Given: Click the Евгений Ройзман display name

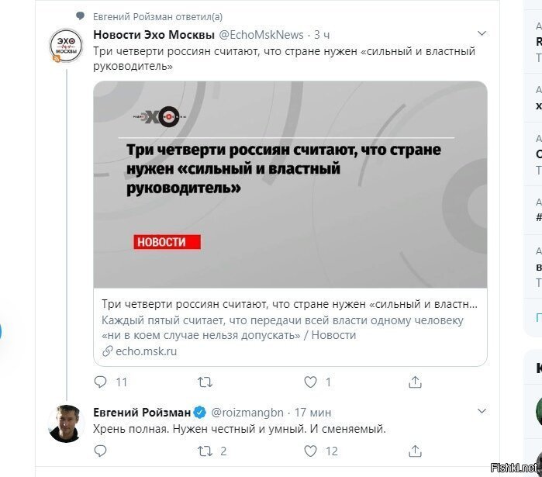Looking at the screenshot, I should [142, 413].
